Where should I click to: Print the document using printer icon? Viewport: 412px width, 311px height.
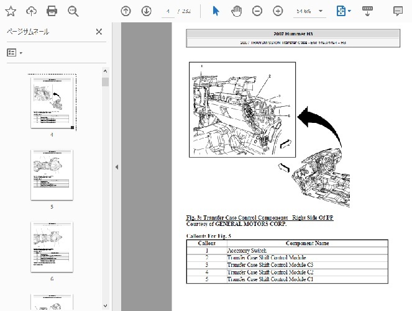pos(52,11)
